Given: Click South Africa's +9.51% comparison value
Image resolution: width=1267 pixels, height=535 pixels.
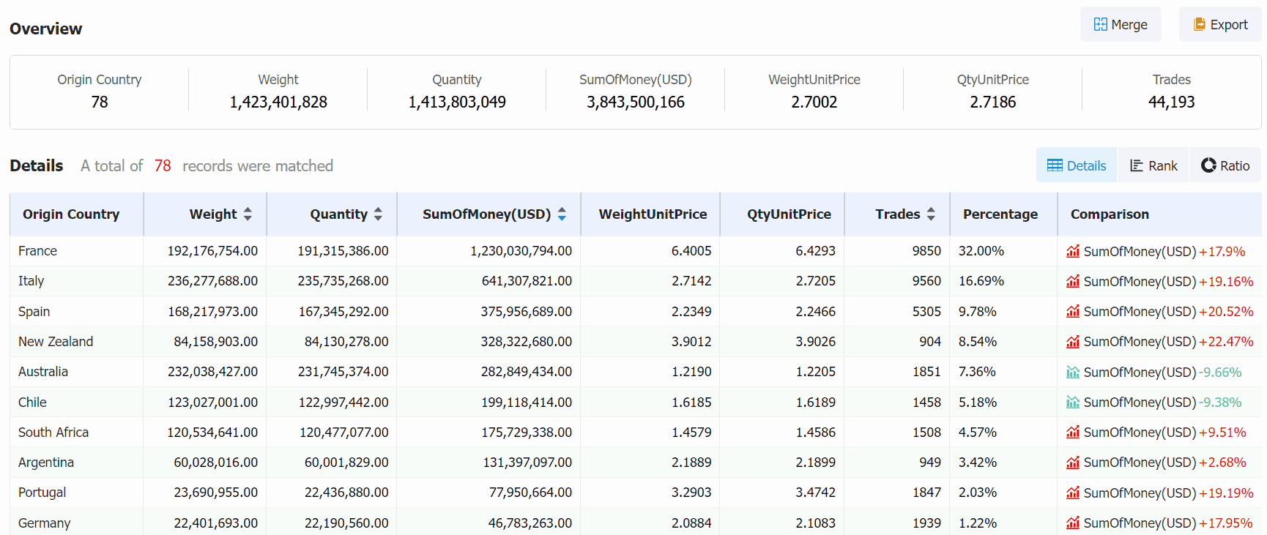Looking at the screenshot, I should [x=1222, y=432].
